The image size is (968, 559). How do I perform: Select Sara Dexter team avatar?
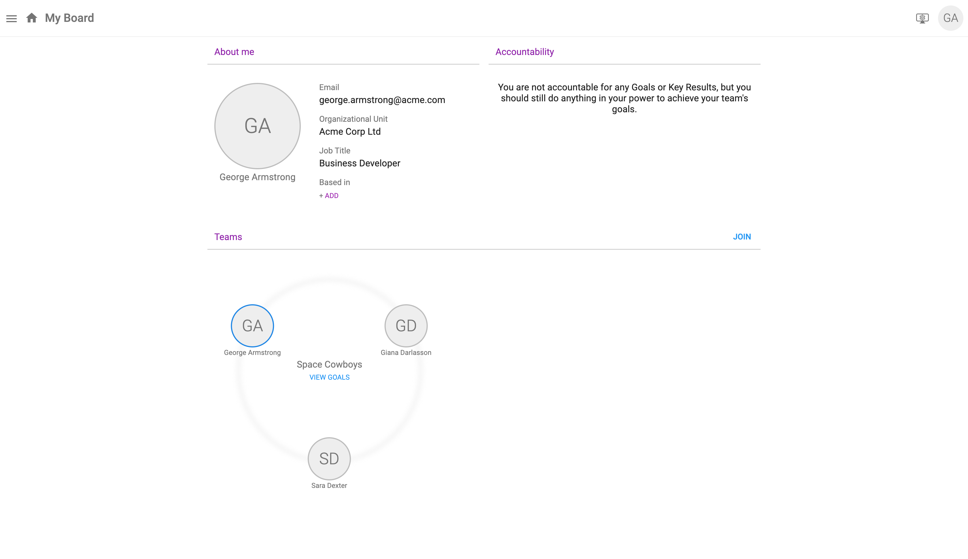(329, 459)
